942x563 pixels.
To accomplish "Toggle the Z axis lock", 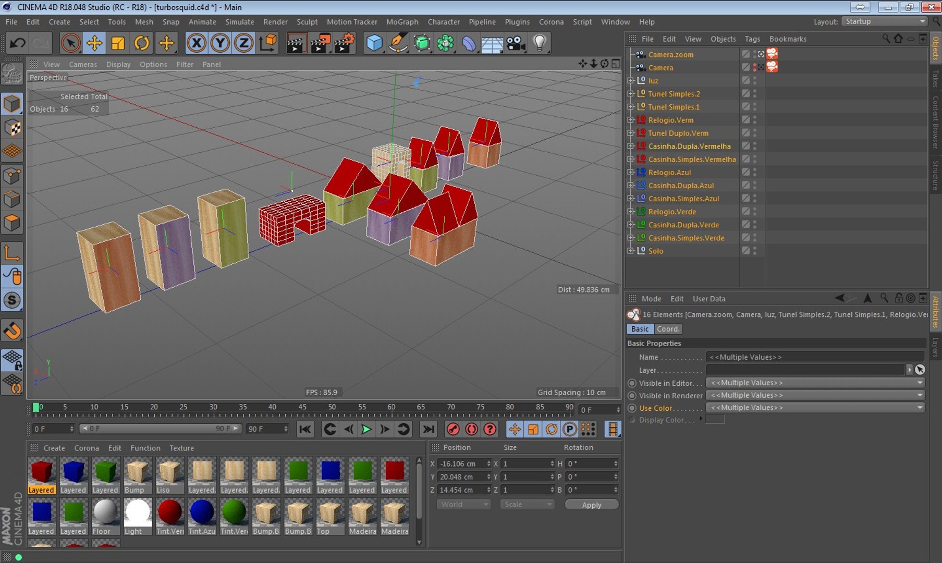I will [243, 43].
